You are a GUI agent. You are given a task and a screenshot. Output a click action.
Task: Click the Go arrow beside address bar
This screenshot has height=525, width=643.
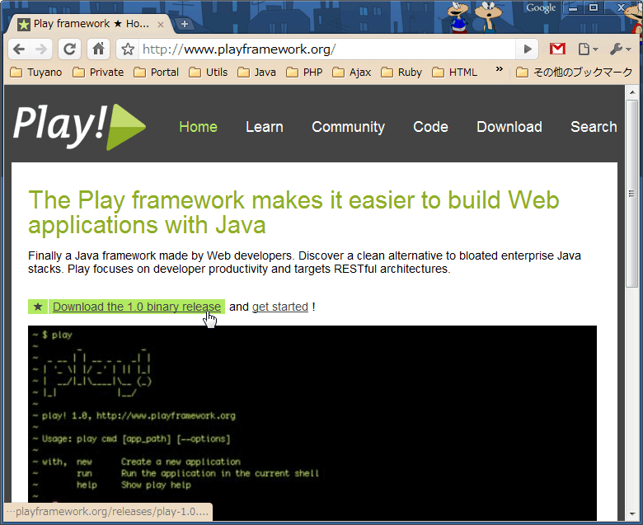[x=528, y=49]
